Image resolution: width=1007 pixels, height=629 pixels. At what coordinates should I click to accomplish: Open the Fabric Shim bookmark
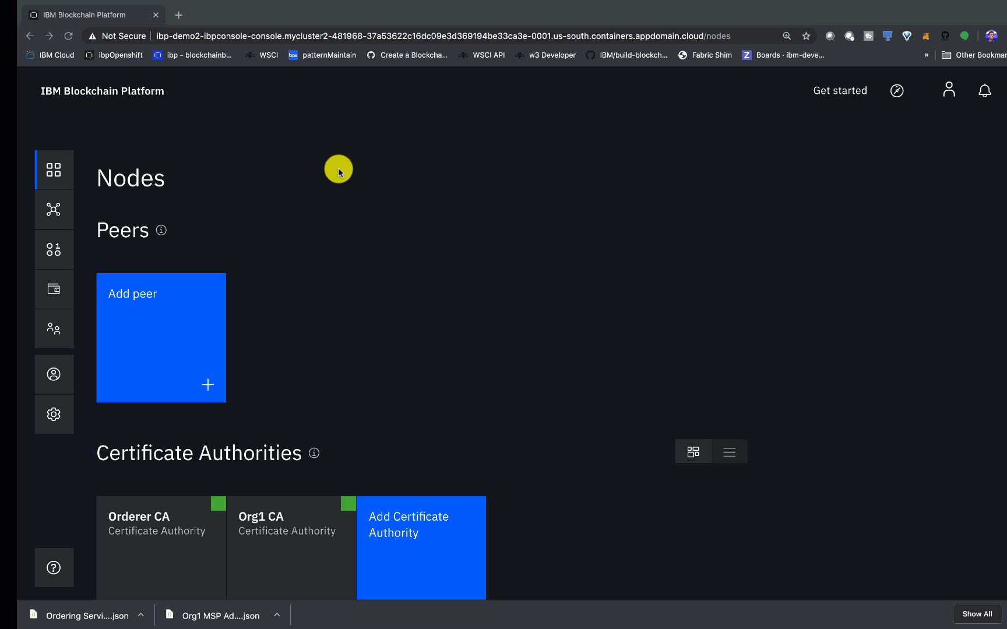pos(705,55)
